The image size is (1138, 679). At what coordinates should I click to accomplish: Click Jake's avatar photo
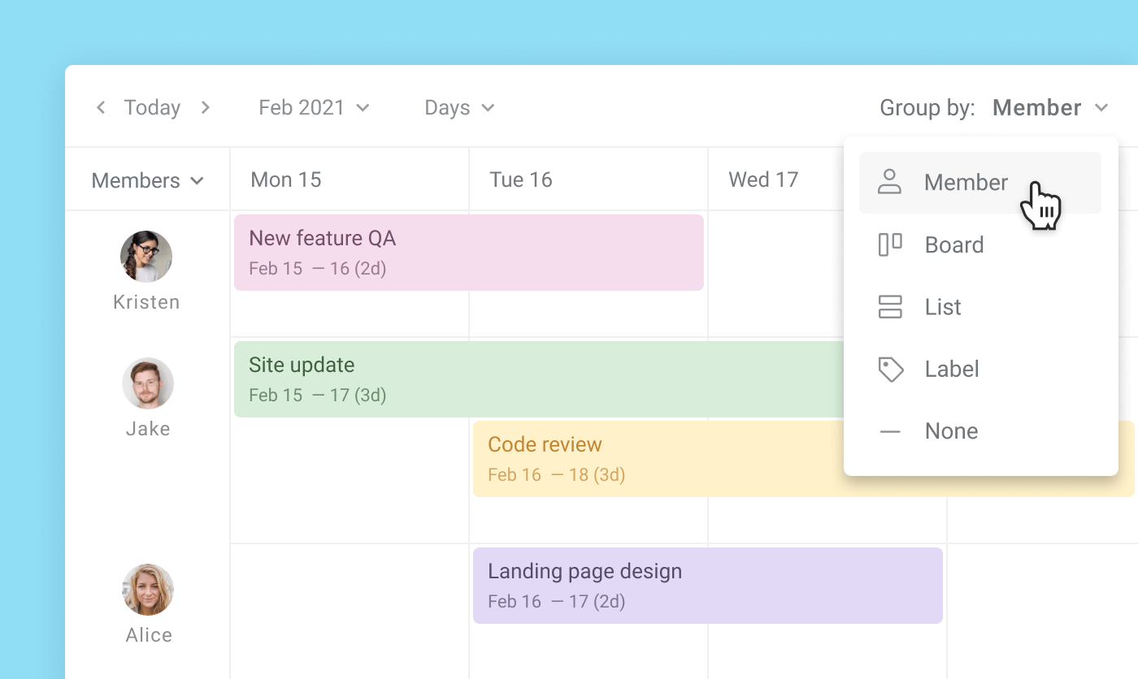tap(148, 383)
